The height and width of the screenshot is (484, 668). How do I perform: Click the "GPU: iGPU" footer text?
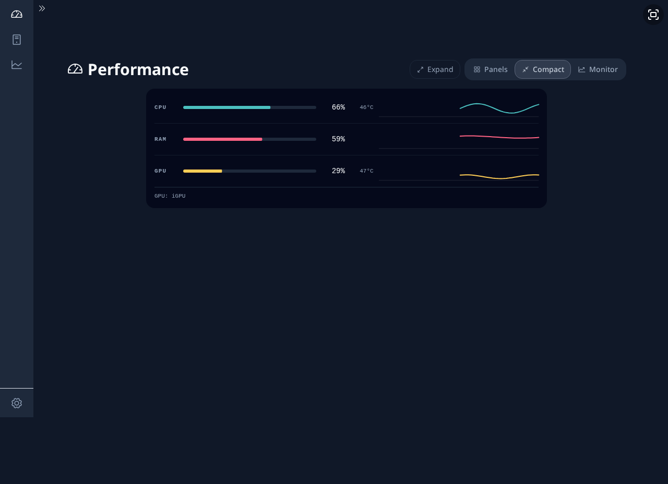coord(170,196)
